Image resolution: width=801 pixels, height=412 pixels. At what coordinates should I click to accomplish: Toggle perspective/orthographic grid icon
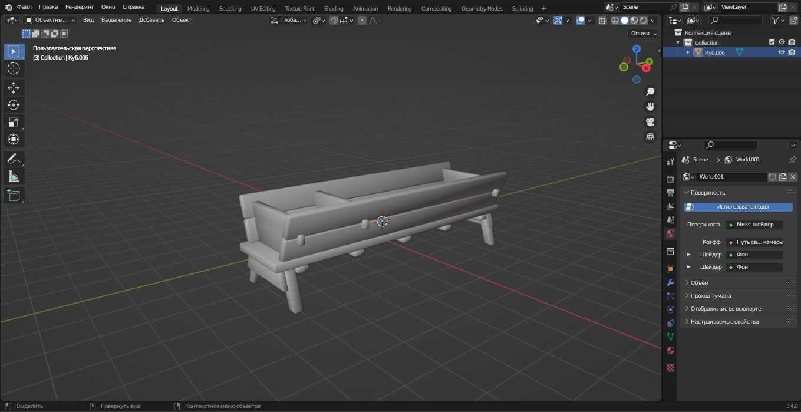(650, 137)
